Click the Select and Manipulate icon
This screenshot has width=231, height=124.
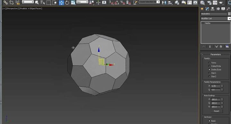[x=98, y=2]
